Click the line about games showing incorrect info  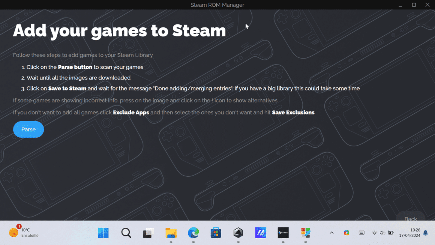point(145,101)
